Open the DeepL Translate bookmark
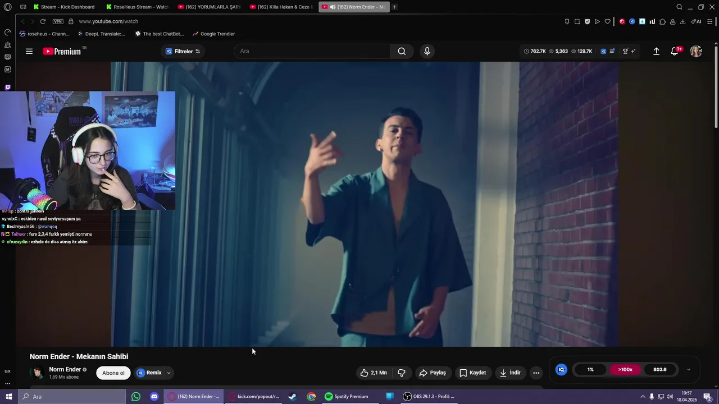This screenshot has height=404, width=719. [x=101, y=34]
